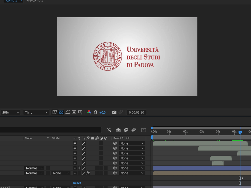Click the 03s mark on the time ruler

click(x=202, y=132)
